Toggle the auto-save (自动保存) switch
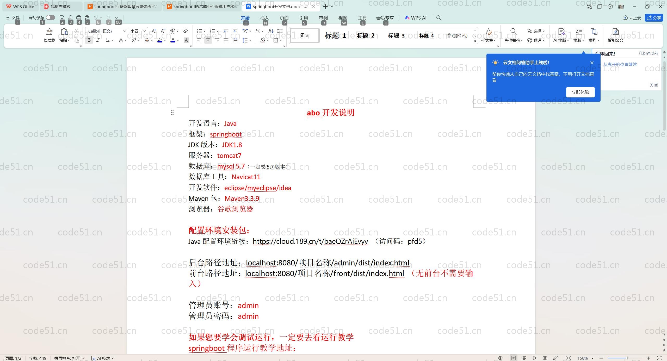The width and height of the screenshot is (667, 361). point(50,17)
